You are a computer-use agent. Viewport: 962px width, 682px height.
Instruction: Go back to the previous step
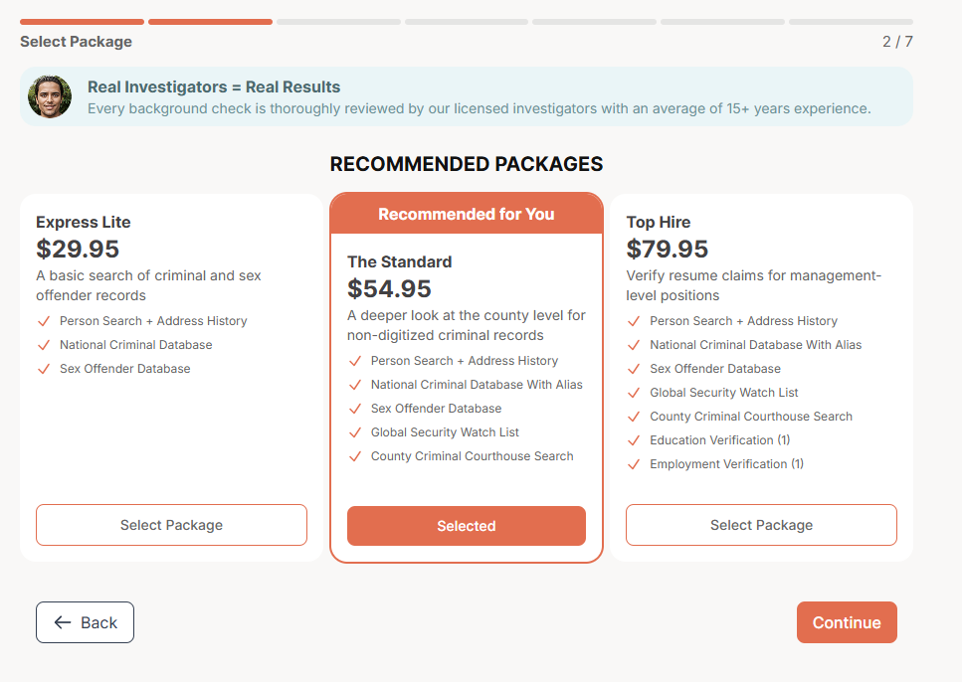point(85,622)
